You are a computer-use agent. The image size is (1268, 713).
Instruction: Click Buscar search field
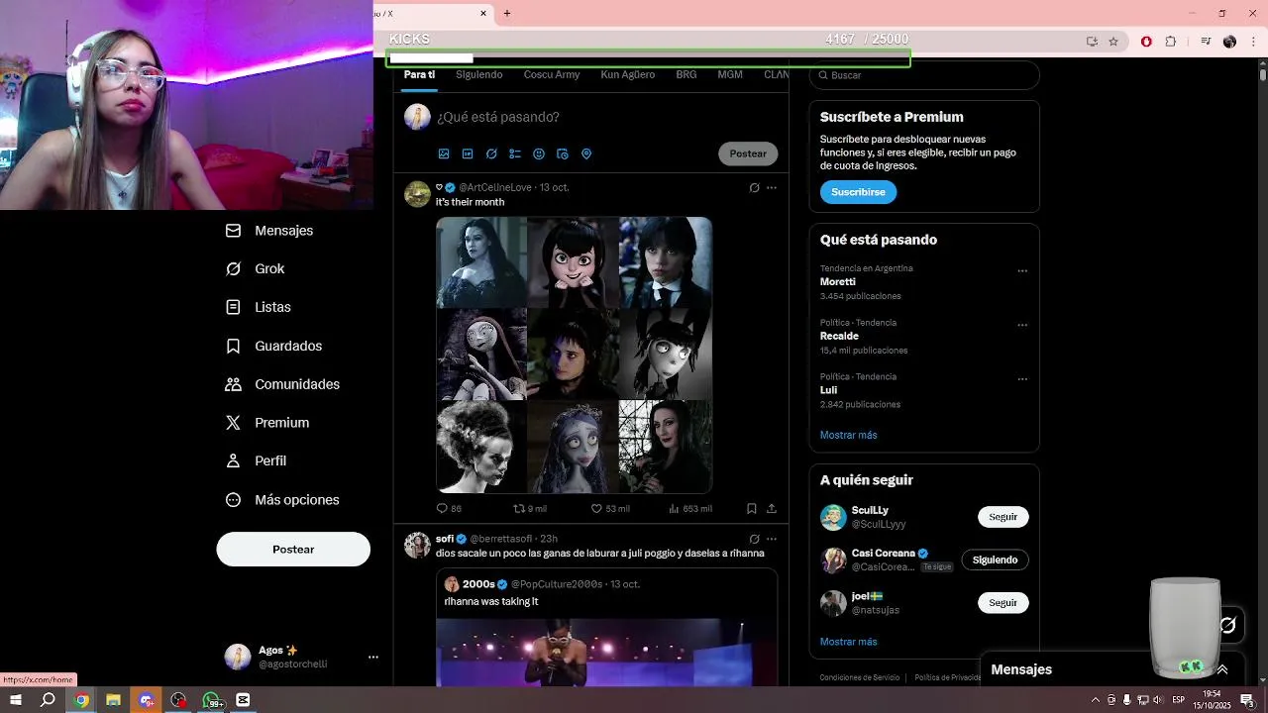[924, 75]
